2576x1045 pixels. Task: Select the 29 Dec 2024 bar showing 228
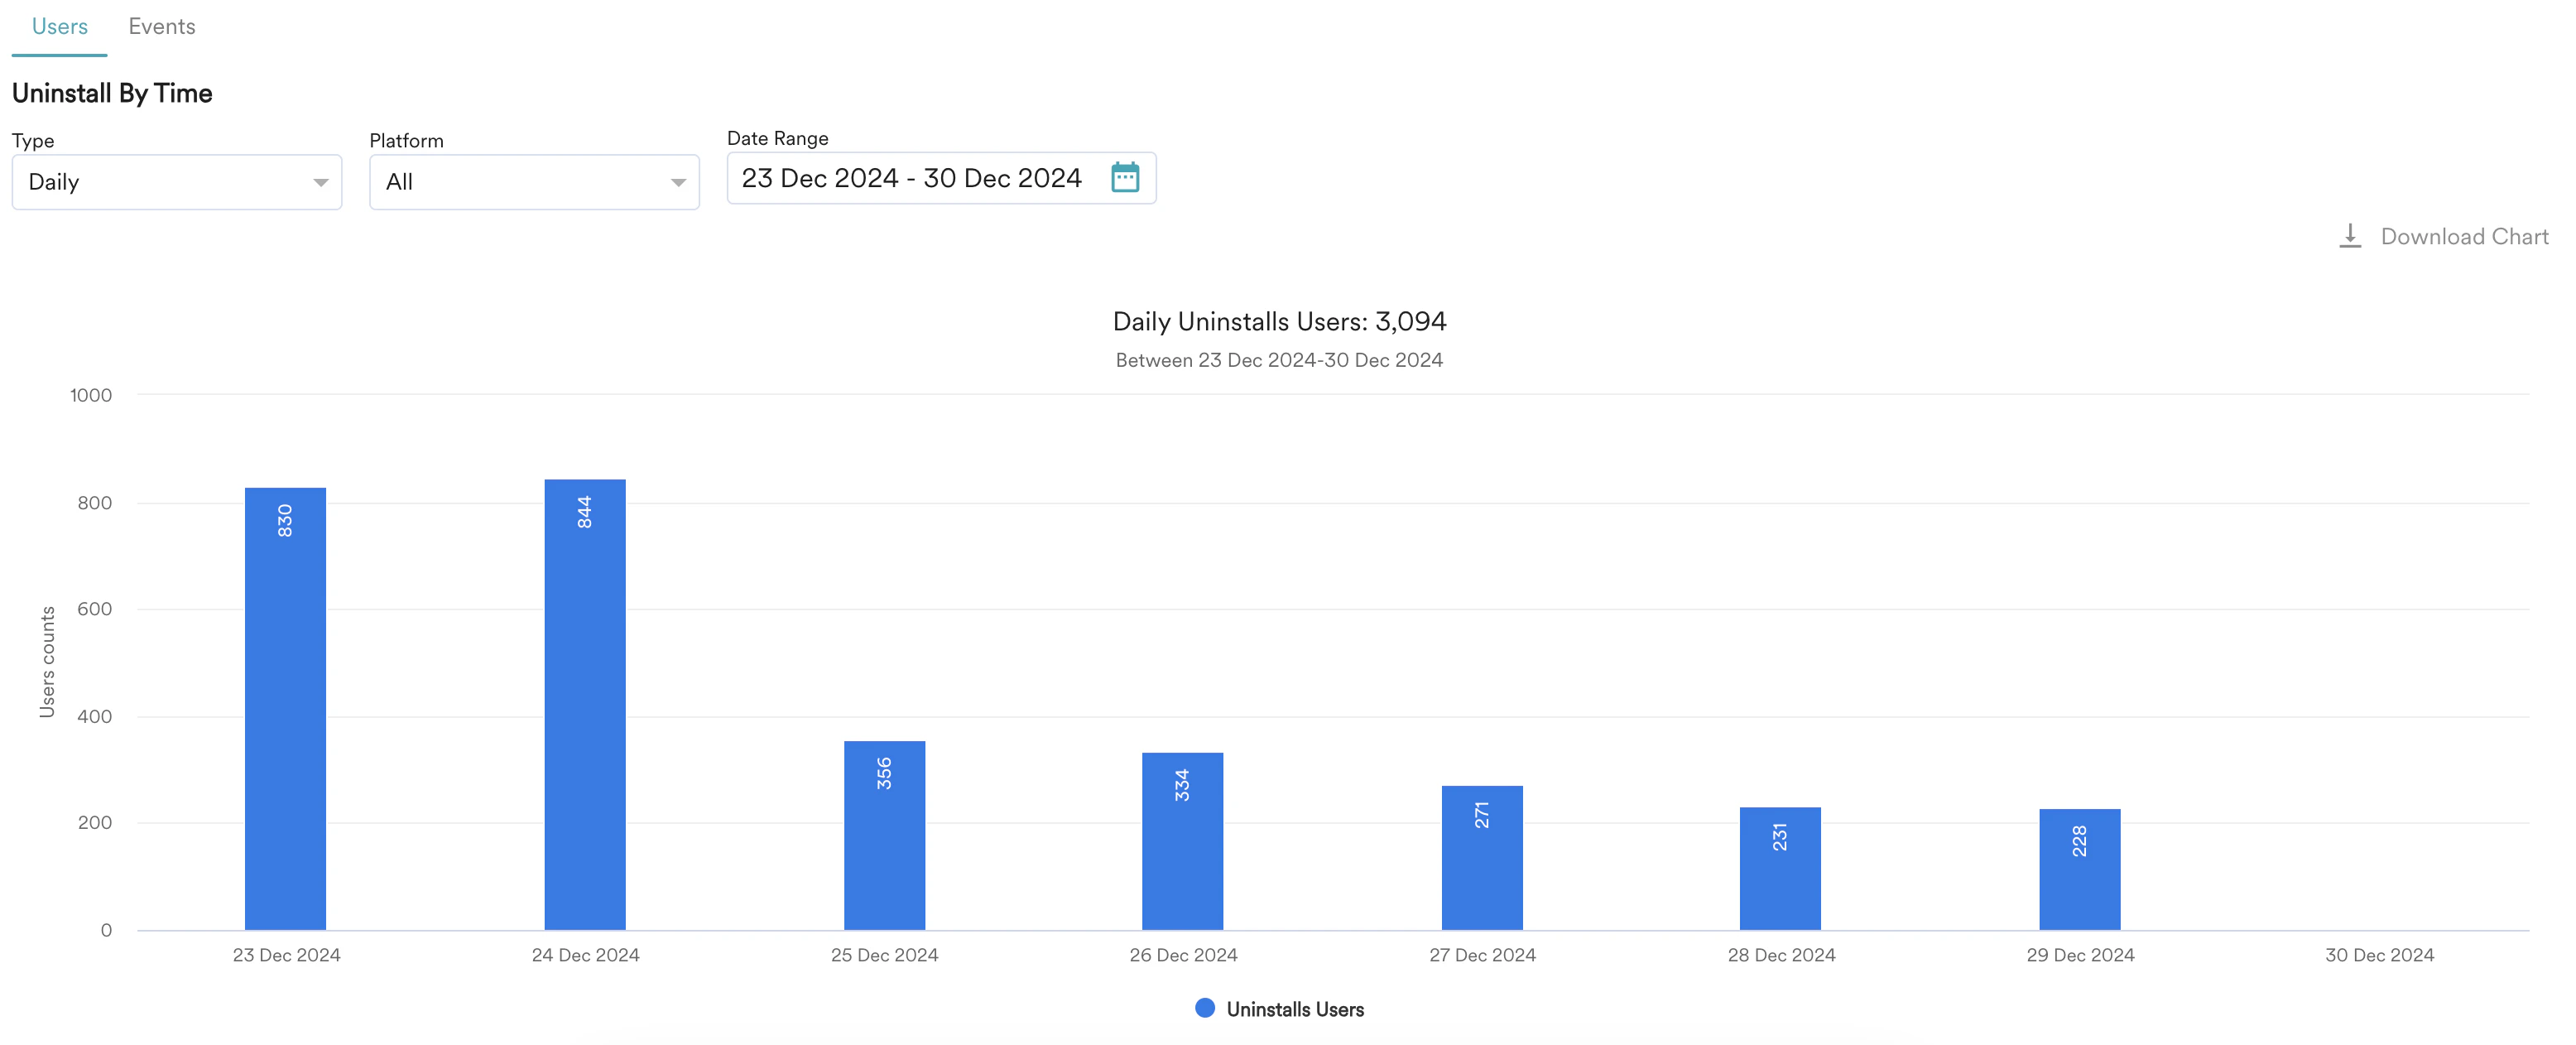point(2079,869)
